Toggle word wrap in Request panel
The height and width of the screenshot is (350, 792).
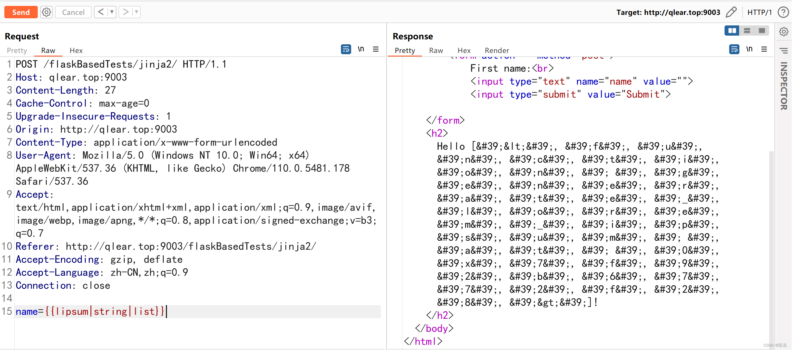(x=346, y=49)
